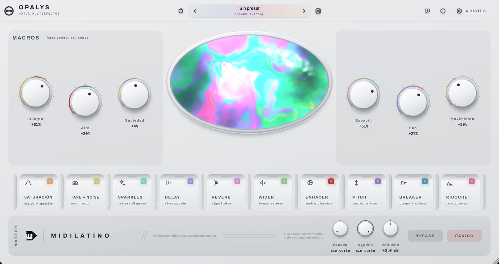Click the Enhacer circle icon
This screenshot has height=264, width=499.
310,183
